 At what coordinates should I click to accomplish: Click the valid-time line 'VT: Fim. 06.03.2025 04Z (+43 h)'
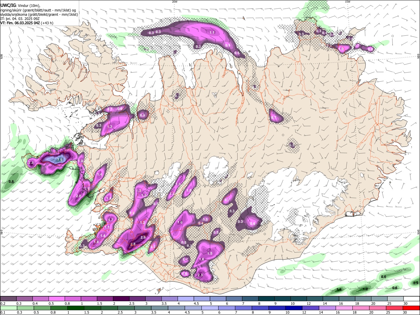[x=27, y=23]
